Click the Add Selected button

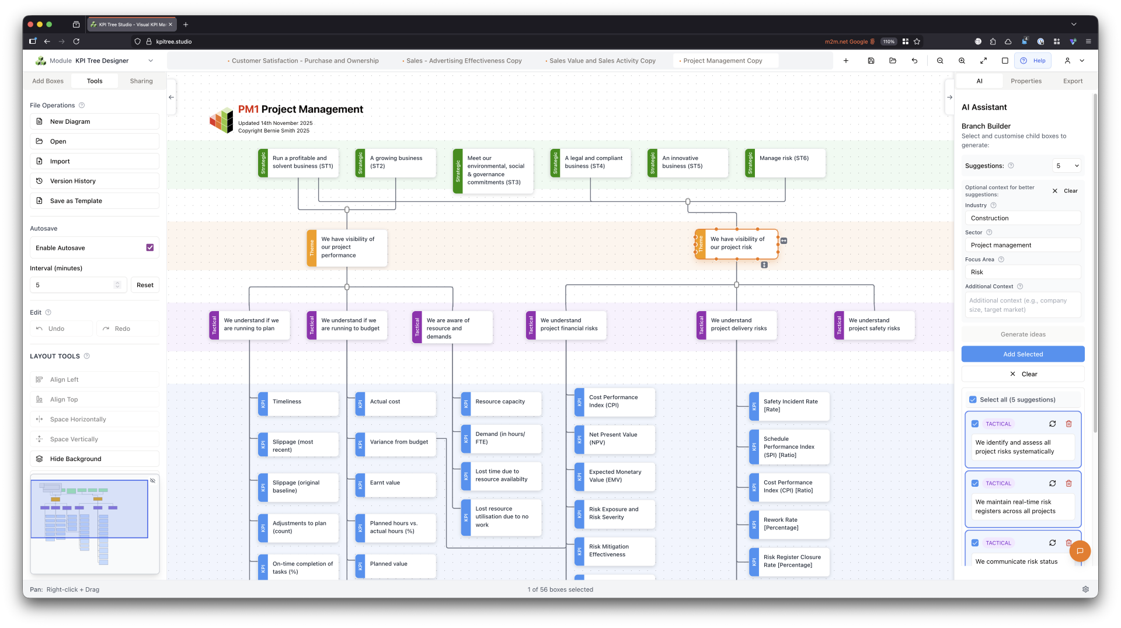(x=1022, y=354)
